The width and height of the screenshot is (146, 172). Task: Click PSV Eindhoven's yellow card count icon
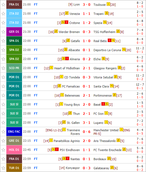[x=53, y=149]
